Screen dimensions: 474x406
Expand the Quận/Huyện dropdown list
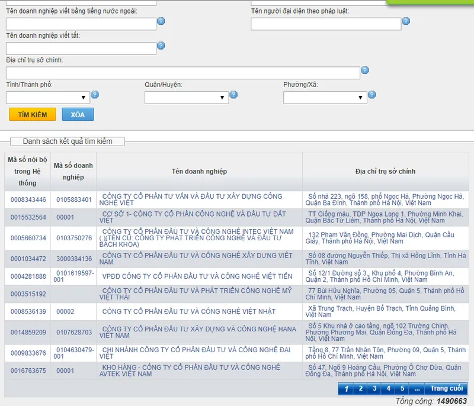tap(187, 98)
